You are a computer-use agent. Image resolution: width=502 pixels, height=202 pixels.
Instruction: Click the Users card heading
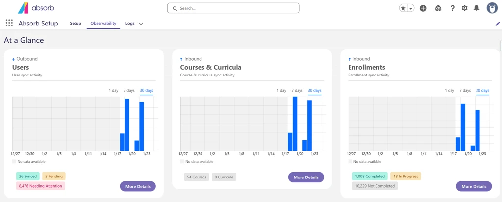coord(21,67)
